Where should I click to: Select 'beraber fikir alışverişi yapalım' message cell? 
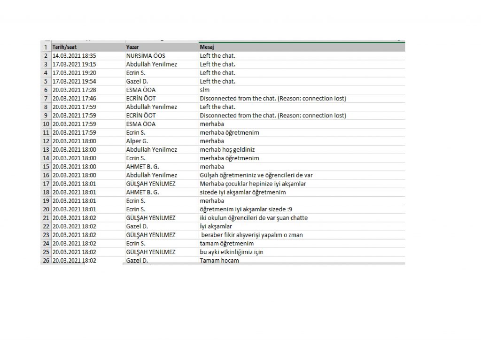[250, 235]
